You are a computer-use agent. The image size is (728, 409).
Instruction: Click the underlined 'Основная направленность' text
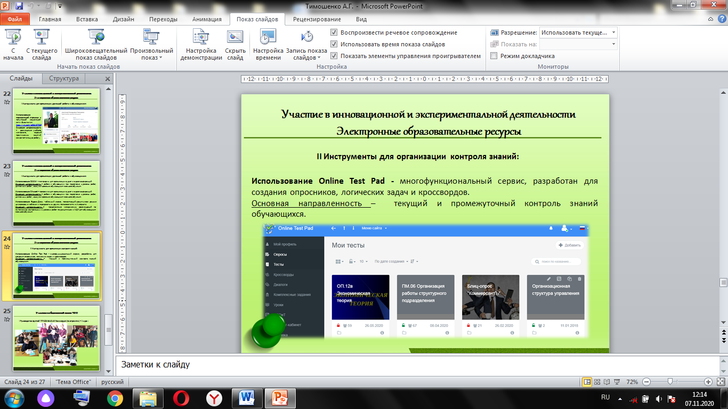(311, 203)
